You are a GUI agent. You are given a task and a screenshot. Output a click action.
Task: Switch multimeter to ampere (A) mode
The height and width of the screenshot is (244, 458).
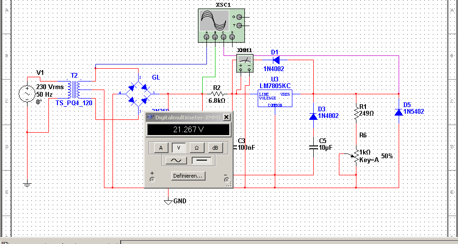(x=160, y=148)
